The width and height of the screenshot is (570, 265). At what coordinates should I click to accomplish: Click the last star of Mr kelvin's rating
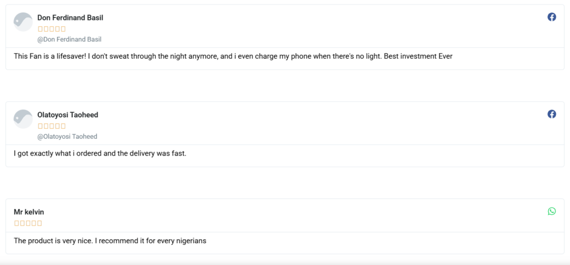click(x=40, y=223)
